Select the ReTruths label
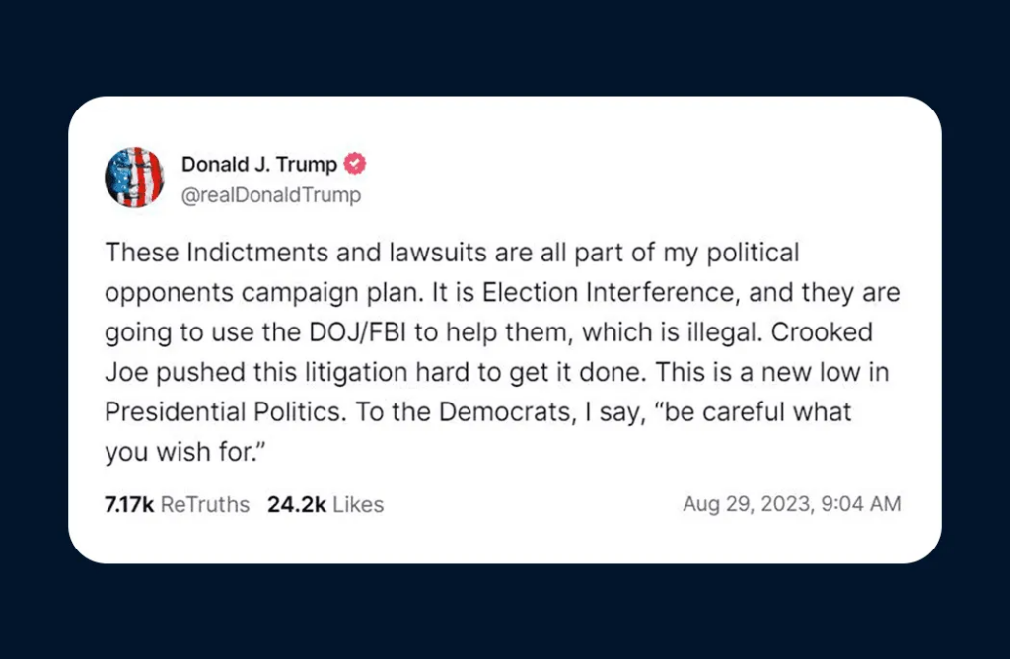The image size is (1010, 659). 204,505
